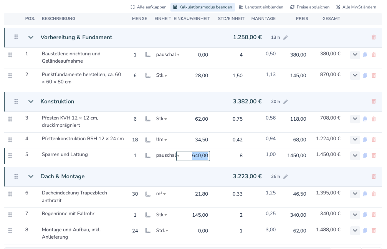Image resolution: width=387 pixels, height=249 pixels.
Task: Click Std/Einheit value 0,75 for Pfosten
Action: coord(237,119)
